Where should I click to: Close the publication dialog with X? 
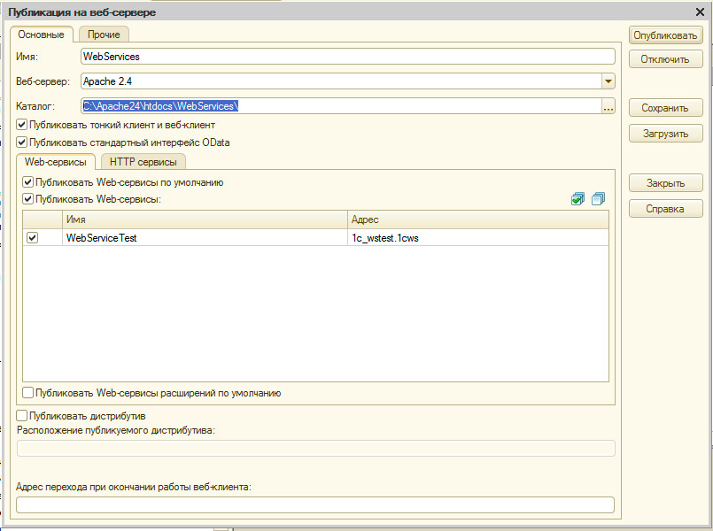[x=701, y=12]
